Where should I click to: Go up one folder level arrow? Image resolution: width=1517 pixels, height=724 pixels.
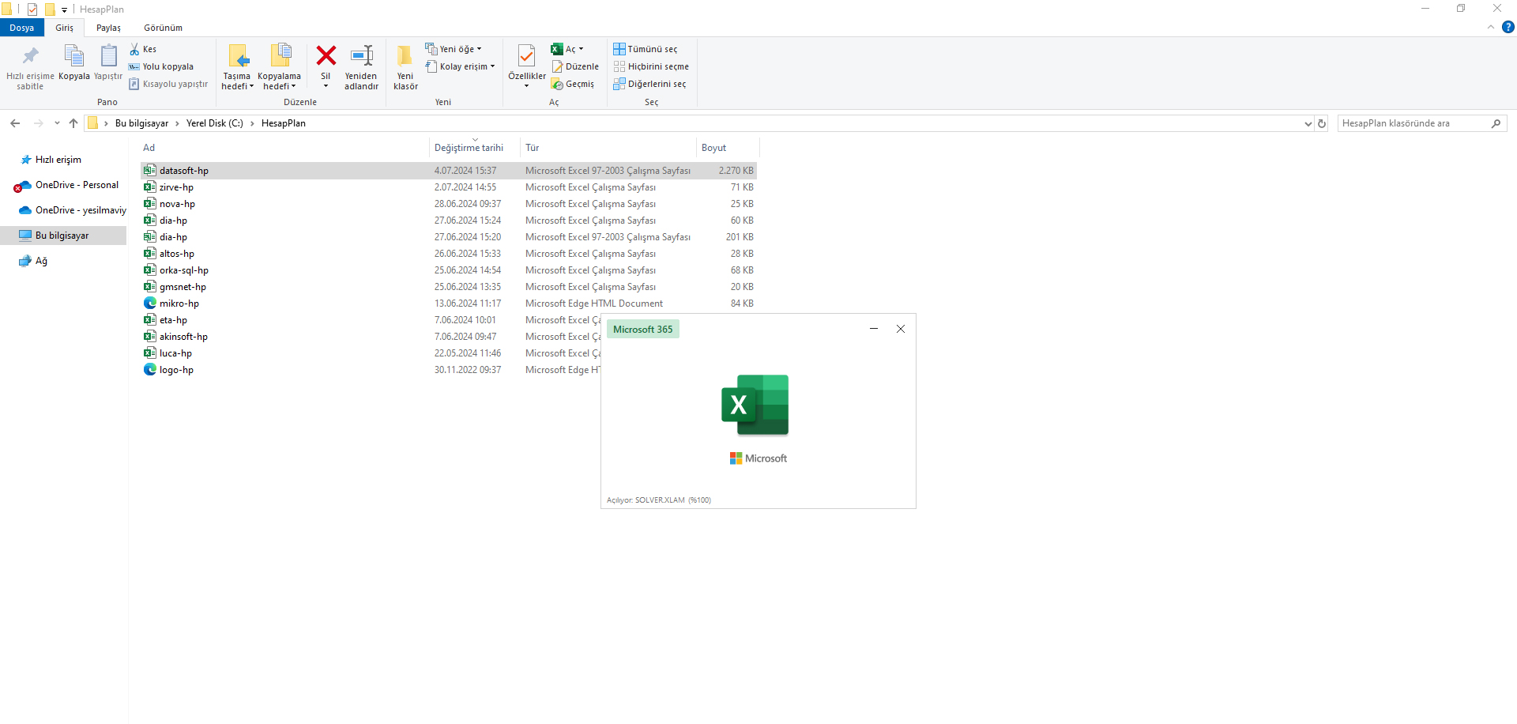pyautogui.click(x=73, y=123)
